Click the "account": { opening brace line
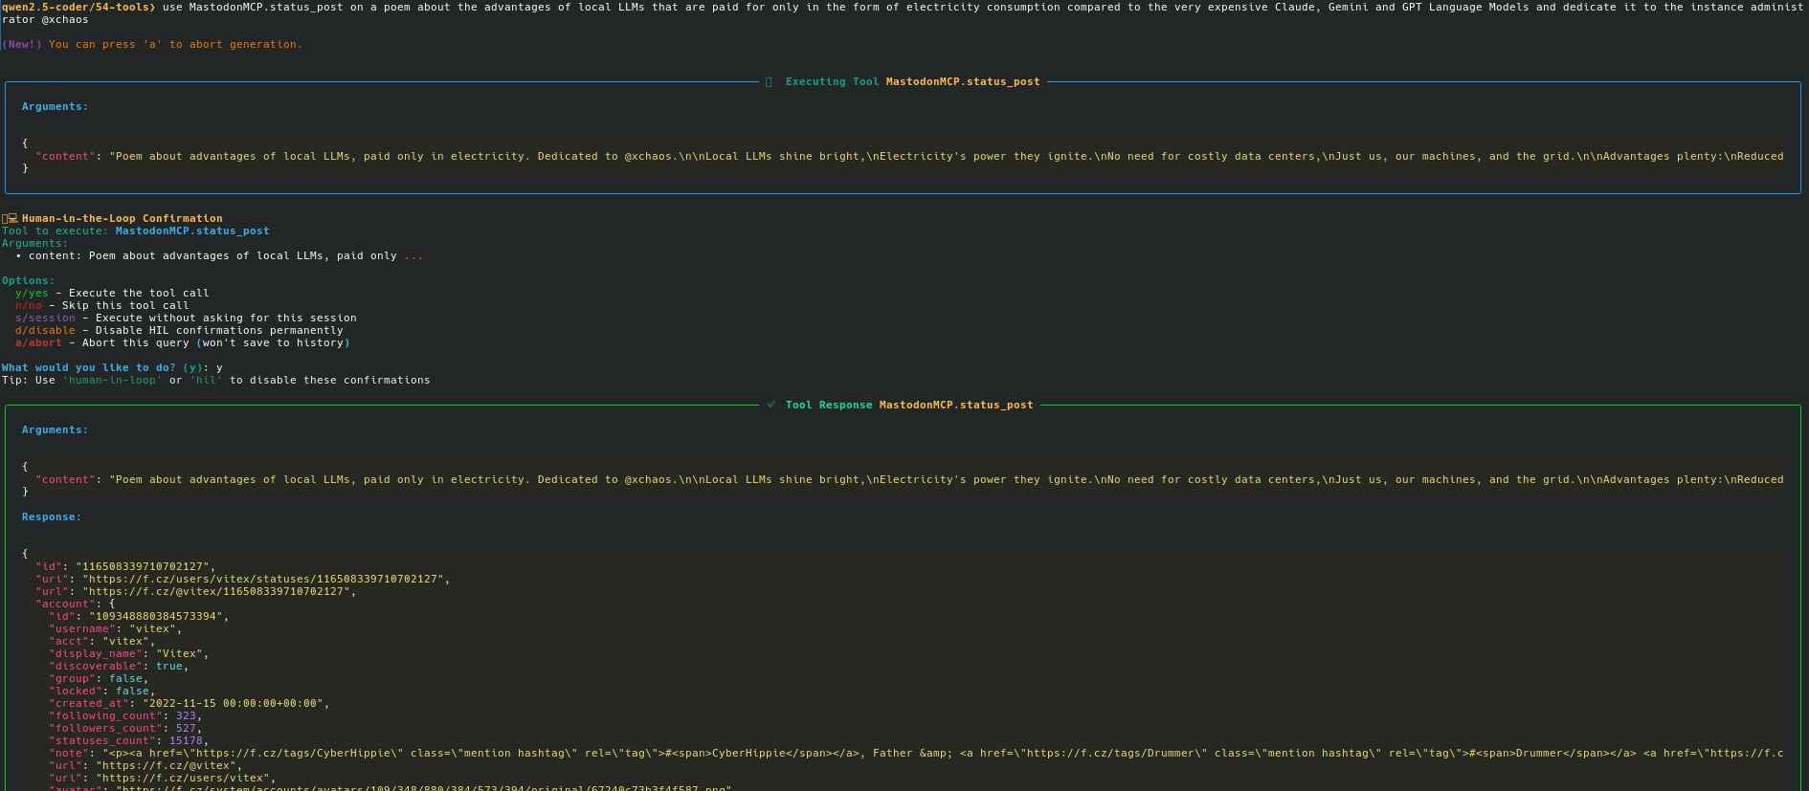Image resolution: width=1809 pixels, height=791 pixels. click(x=76, y=604)
